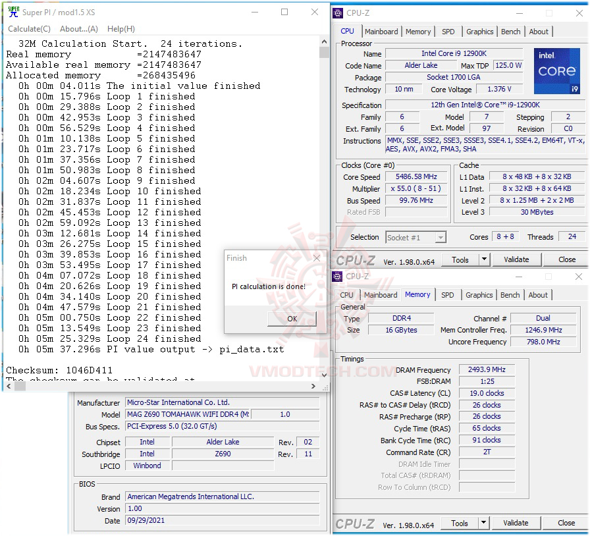
Task: Open Bench tab in lower CPU-Z window
Action: tap(510, 295)
